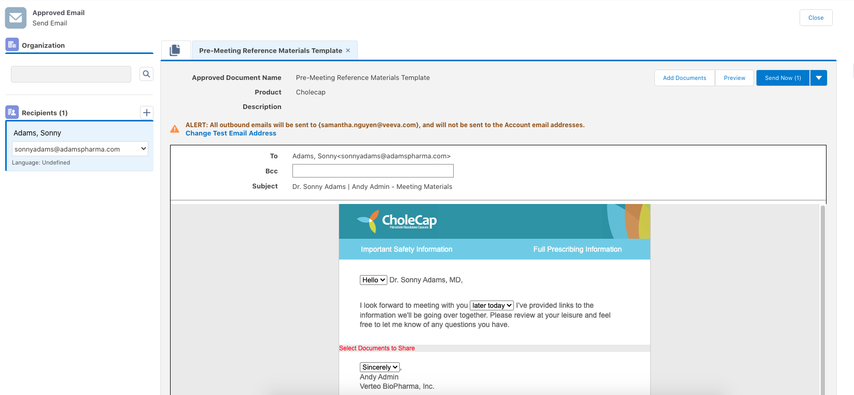Image resolution: width=854 pixels, height=395 pixels.
Task: Click the Preview button
Action: point(734,78)
